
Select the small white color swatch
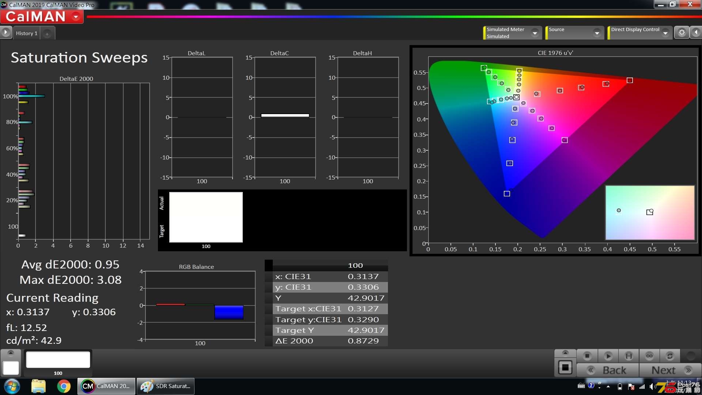[x=11, y=368]
